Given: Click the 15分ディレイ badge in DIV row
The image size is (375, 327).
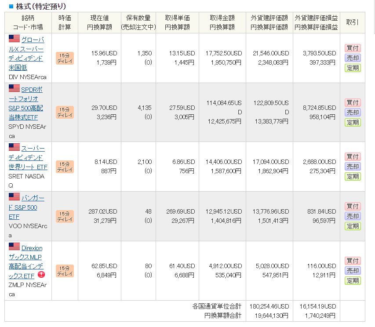Looking at the screenshot, I should (65, 58).
